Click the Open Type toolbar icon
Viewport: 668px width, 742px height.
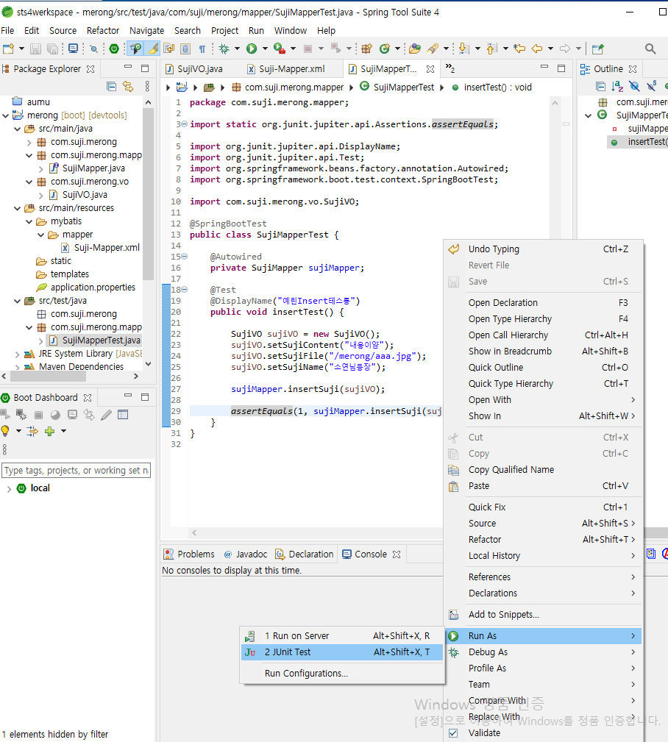coord(414,49)
